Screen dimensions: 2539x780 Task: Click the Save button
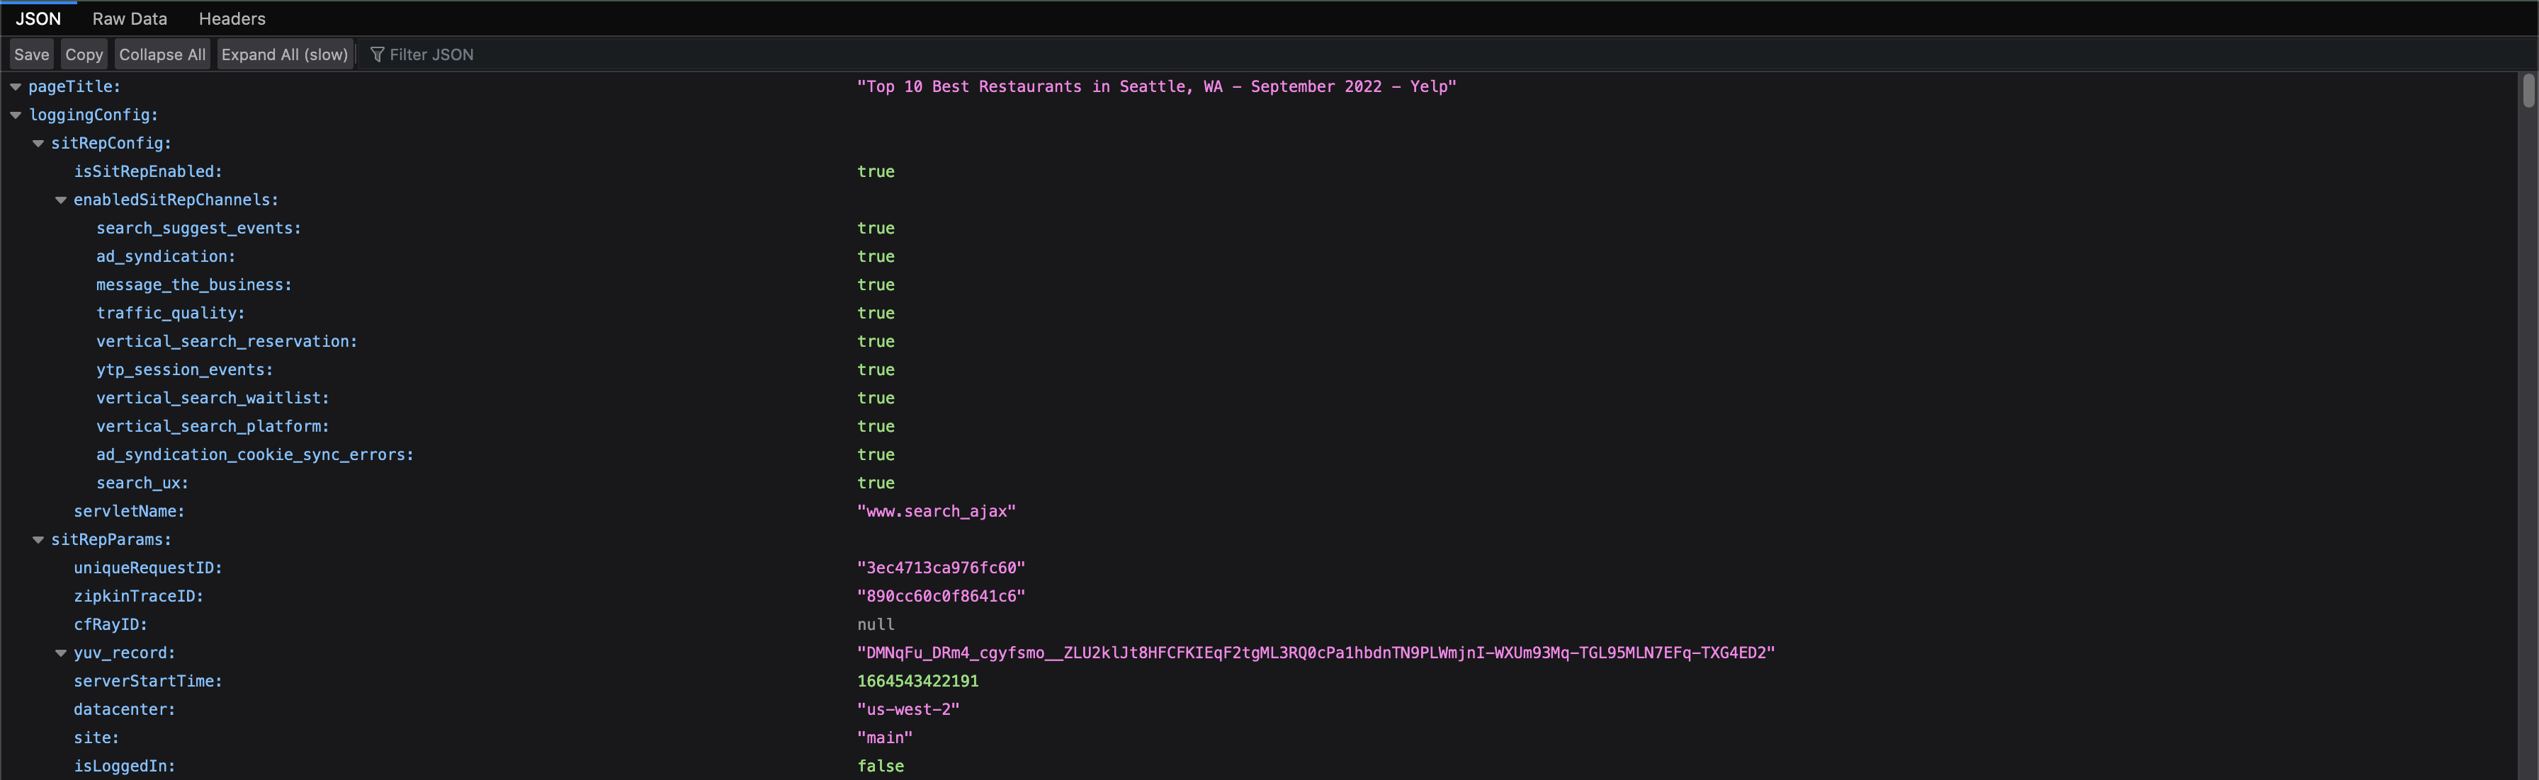coord(30,55)
